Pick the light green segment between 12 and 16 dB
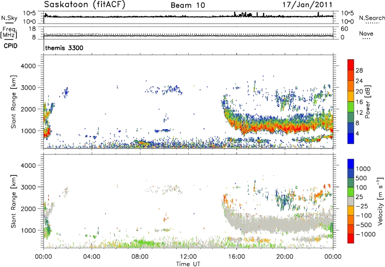The image size is (385, 267). tap(351, 107)
